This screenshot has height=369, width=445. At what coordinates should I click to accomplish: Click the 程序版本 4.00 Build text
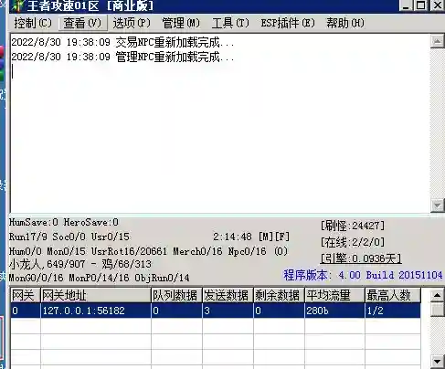[363, 275]
